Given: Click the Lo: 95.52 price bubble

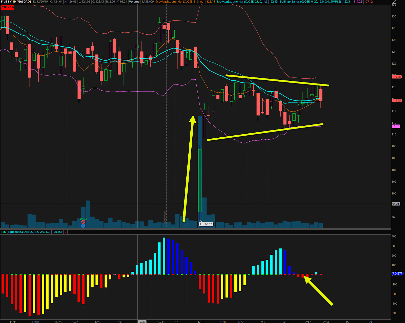Looking at the screenshot, I should pos(206,224).
